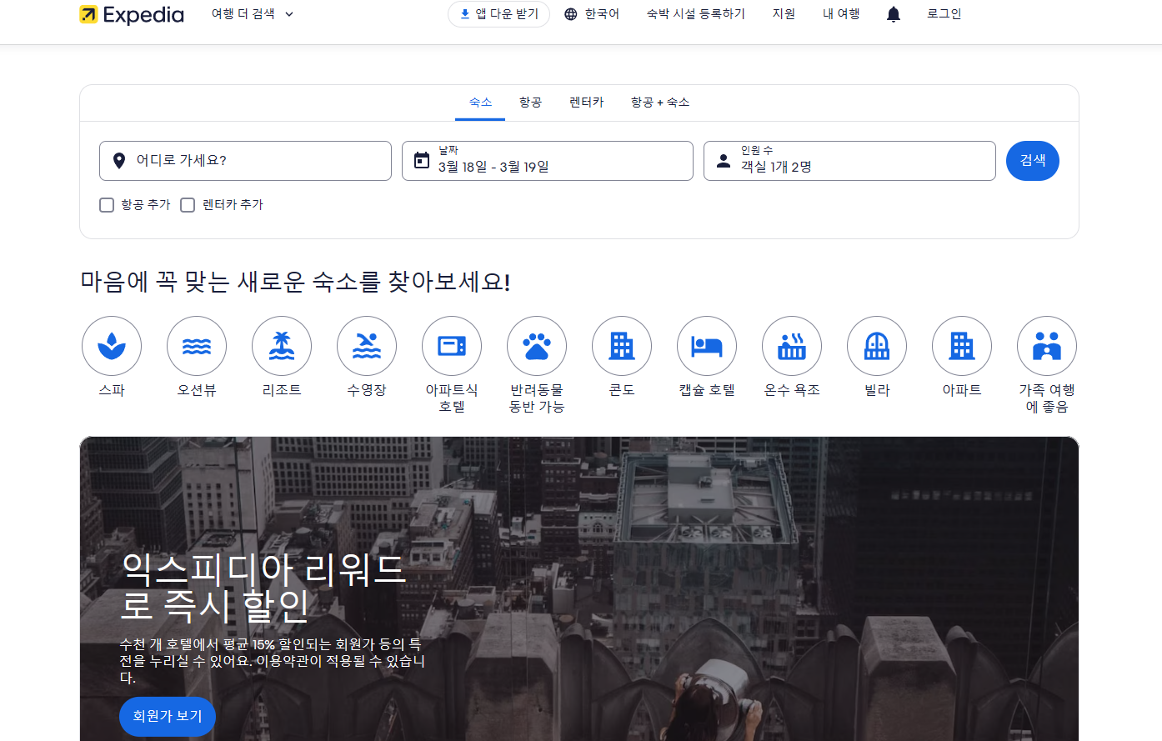1162x741 pixels.
Task: Click the 회원가 보기 button
Action: point(167,716)
